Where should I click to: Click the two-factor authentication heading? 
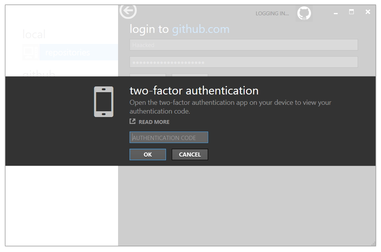194,91
